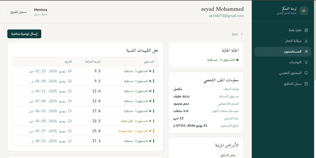Click score 17.0 in assessments table
Viewport: 316px width, 158px height.
point(96,111)
